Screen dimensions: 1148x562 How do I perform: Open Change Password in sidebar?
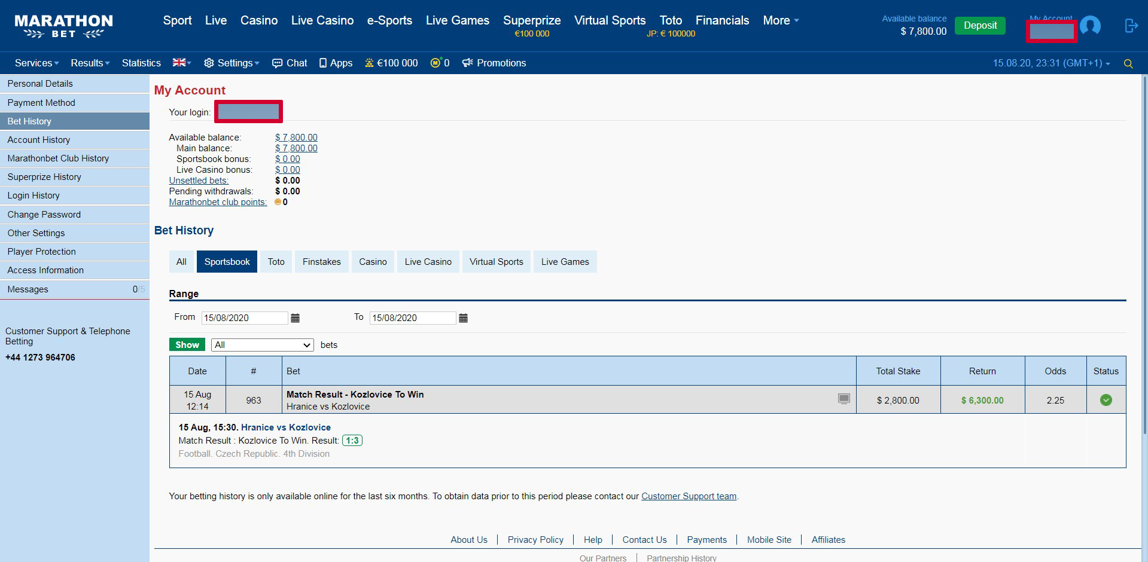[75, 215]
